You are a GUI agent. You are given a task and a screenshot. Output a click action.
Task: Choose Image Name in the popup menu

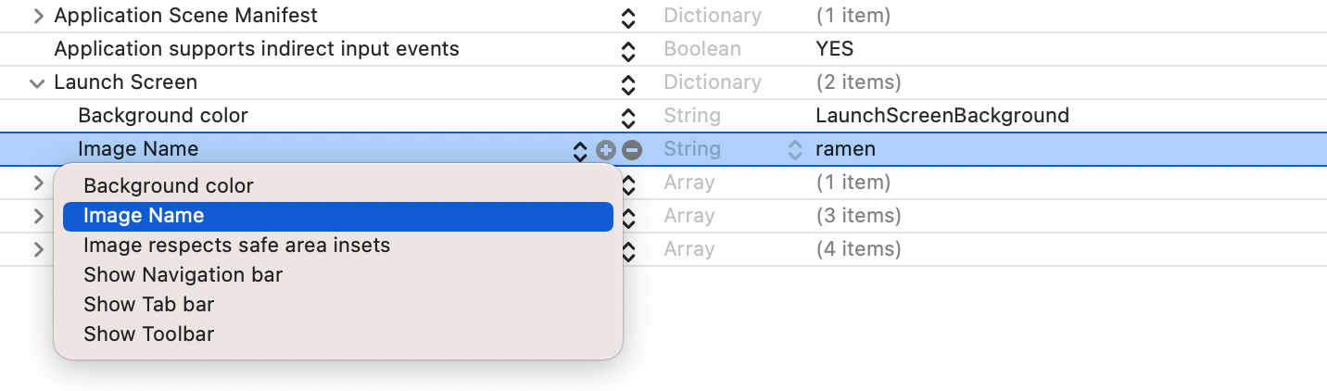pos(144,216)
